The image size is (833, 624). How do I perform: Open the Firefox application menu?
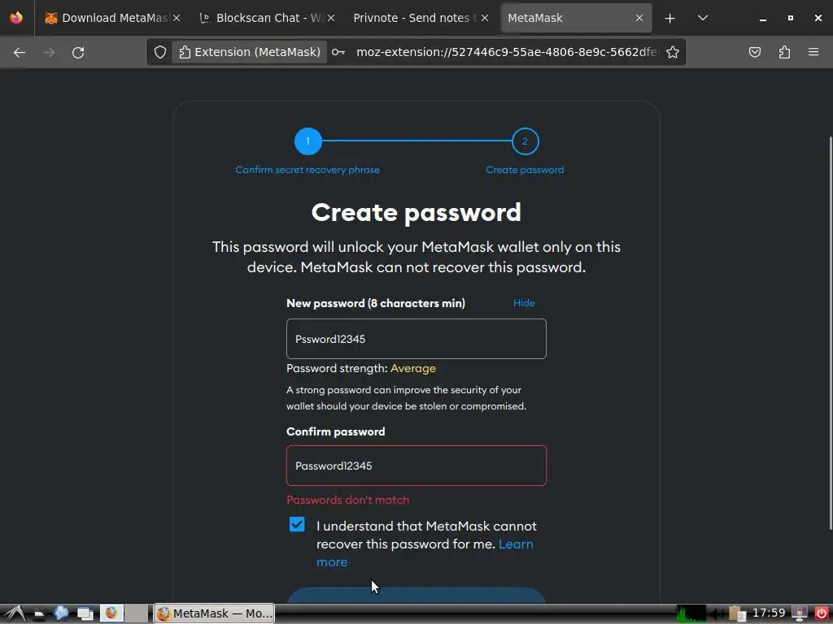coord(813,52)
